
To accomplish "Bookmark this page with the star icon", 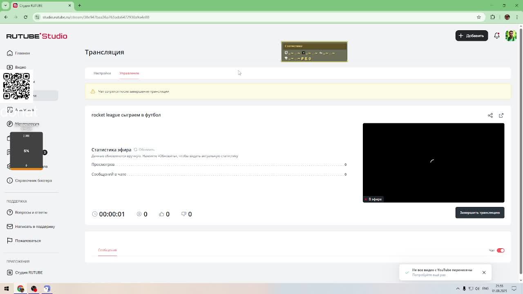I will 479,17.
